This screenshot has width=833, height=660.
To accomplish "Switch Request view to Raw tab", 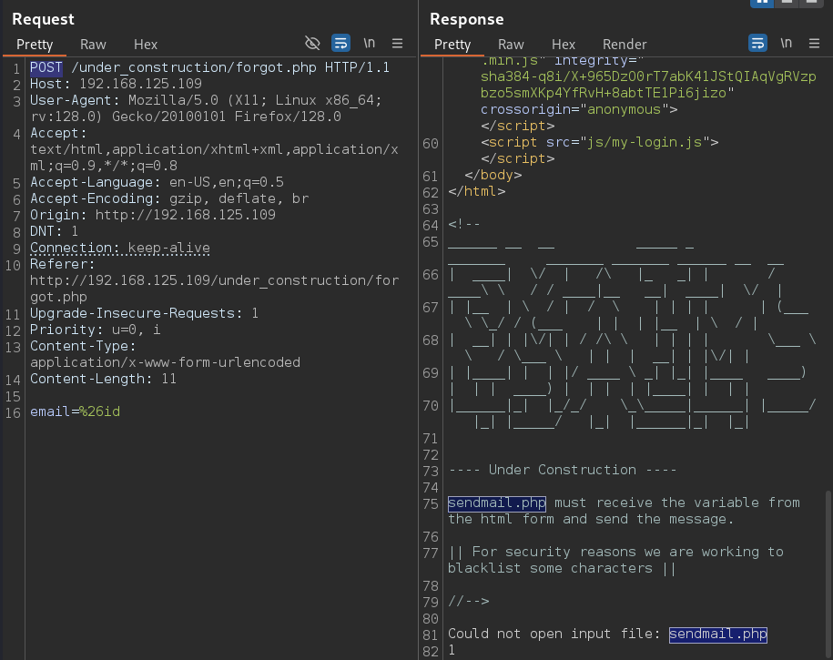I will (x=93, y=44).
